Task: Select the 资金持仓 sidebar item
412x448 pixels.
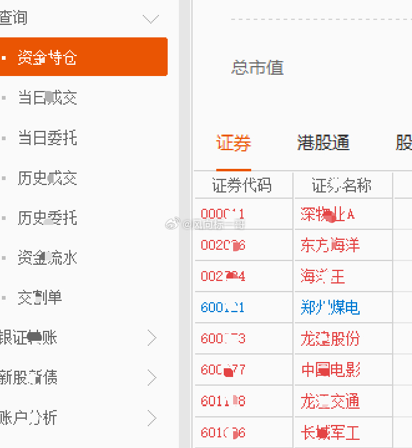Action: [x=84, y=57]
